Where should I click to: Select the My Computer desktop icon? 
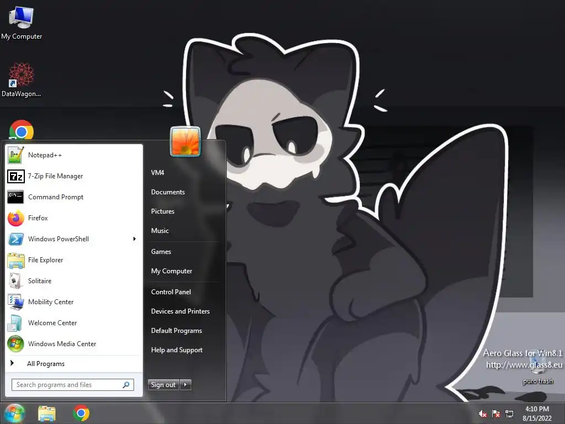[22, 17]
